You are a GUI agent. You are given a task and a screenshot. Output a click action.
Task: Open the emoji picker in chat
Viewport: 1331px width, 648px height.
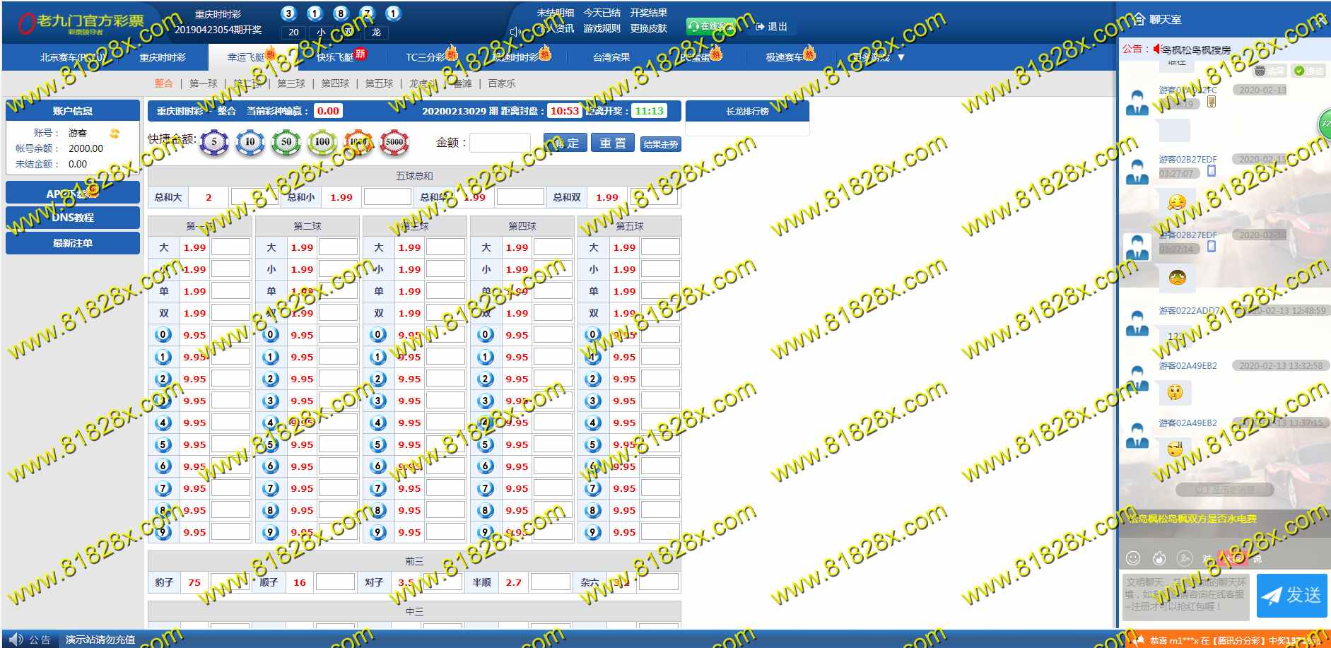pos(1133,558)
